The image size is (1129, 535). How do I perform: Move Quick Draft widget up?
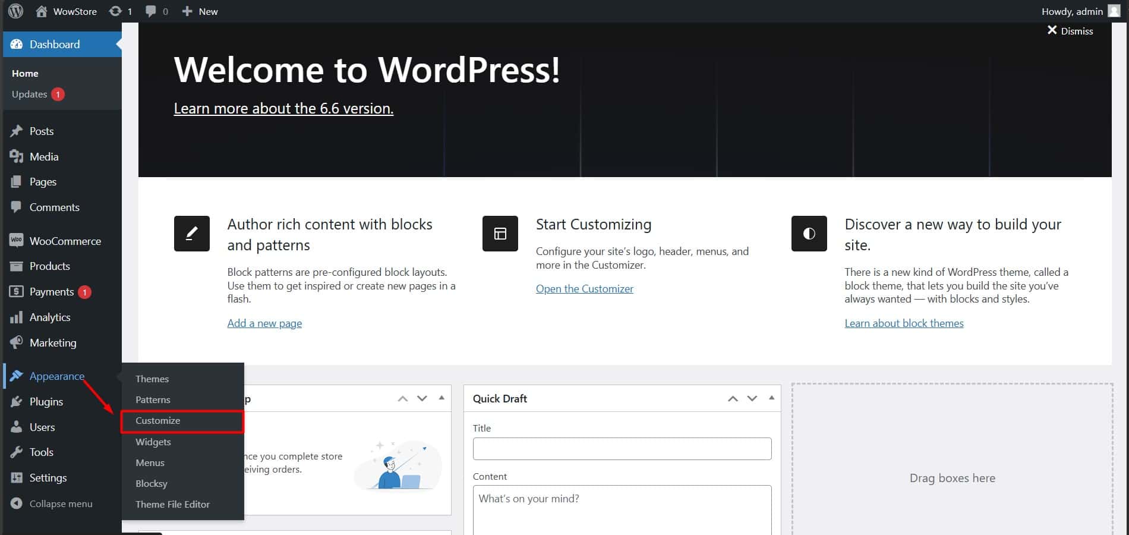[x=733, y=399]
